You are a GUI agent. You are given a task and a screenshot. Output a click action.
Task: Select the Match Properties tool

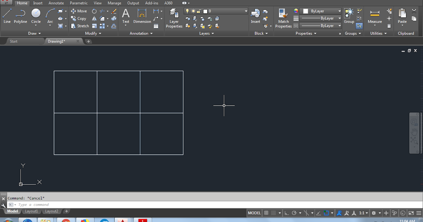pos(283,16)
